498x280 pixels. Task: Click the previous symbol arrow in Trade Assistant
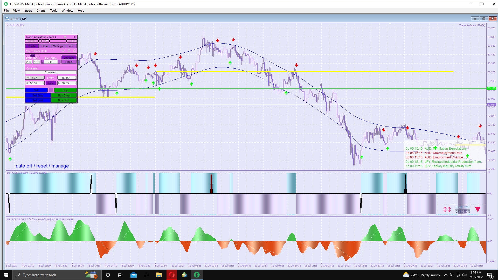(x=40, y=41)
